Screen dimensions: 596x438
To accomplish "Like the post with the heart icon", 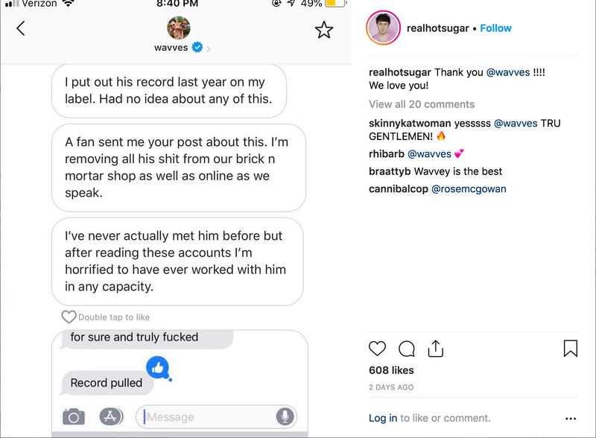I will [x=378, y=349].
